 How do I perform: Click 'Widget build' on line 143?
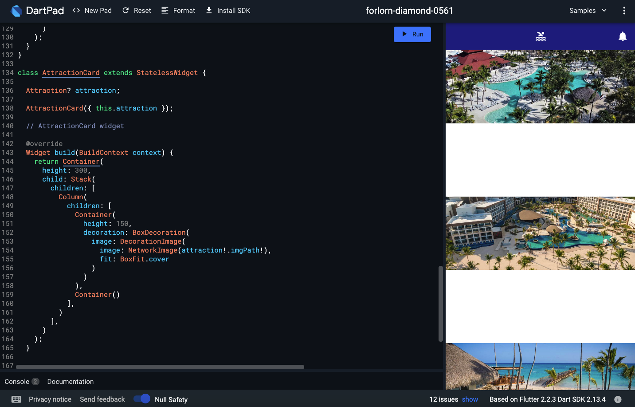point(51,153)
